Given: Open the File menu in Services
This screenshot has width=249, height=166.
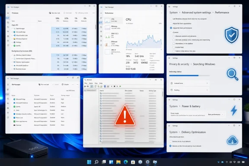Looking at the screenshot, I should point(86,83).
